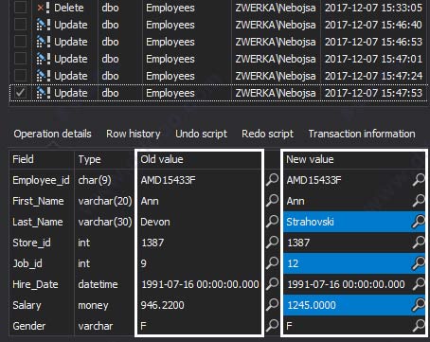The height and width of the screenshot is (342, 430).
Task: Click the magnifier for new Store_id value
Action: [x=419, y=243]
